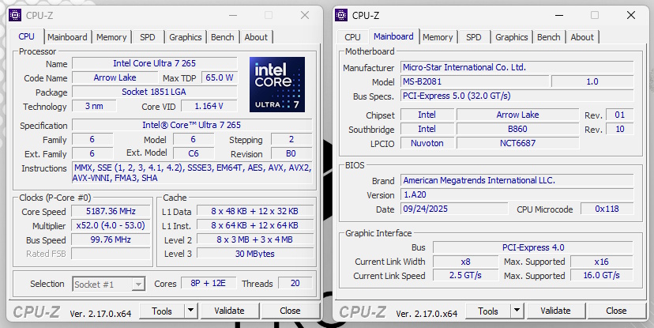Click motherboard Model value MS-B2081

[475, 81]
